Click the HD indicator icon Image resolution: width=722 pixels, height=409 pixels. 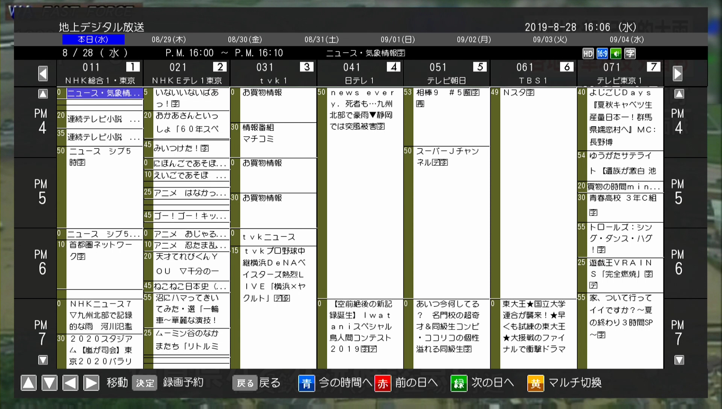point(588,53)
